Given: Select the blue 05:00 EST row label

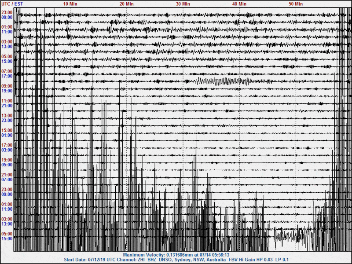Looking at the screenshot, I should tap(7, 165).
